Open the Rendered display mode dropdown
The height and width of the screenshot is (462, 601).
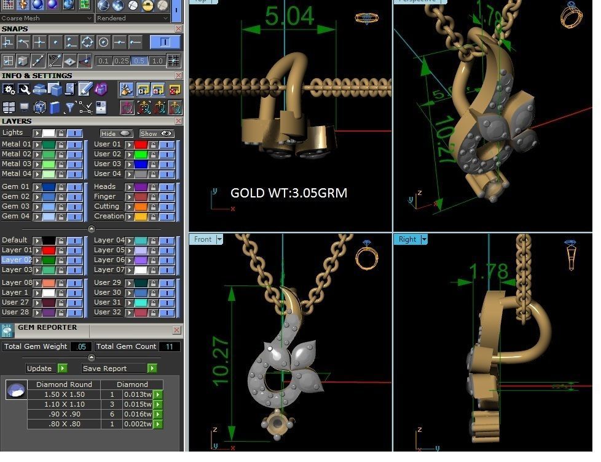point(132,18)
